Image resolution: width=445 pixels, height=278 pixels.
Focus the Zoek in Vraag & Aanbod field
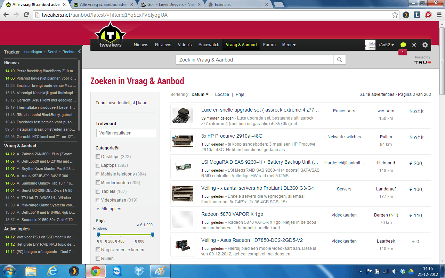click(254, 60)
